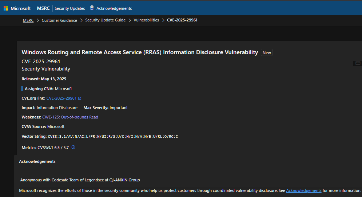Open MSRC in the top header
This screenshot has height=197, width=362.
point(43,8)
